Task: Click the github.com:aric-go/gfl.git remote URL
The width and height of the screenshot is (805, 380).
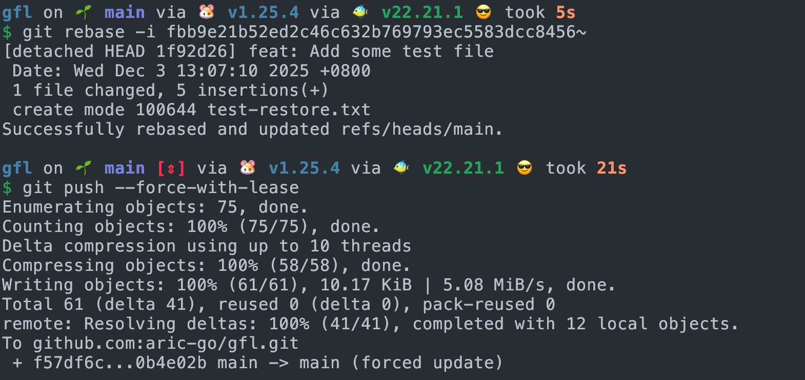Action: (166, 343)
